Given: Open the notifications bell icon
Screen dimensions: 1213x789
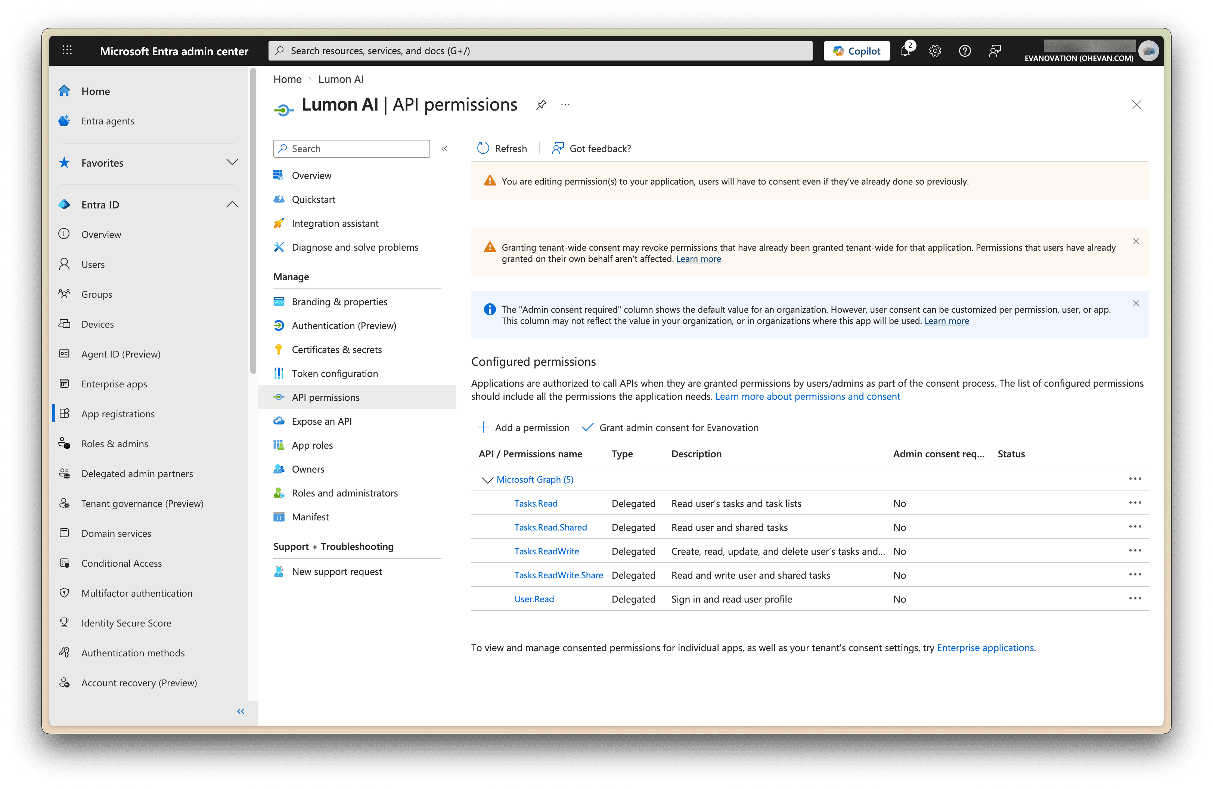Looking at the screenshot, I should [x=906, y=51].
